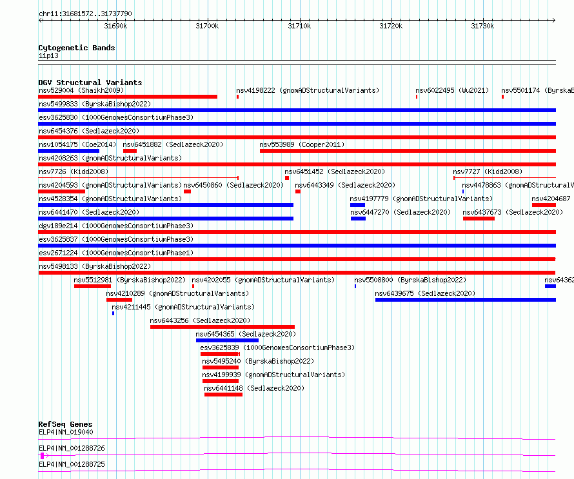Select the red bar under nsv529004
Image resolution: width=574 pixels, height=479 pixels.
[128, 97]
